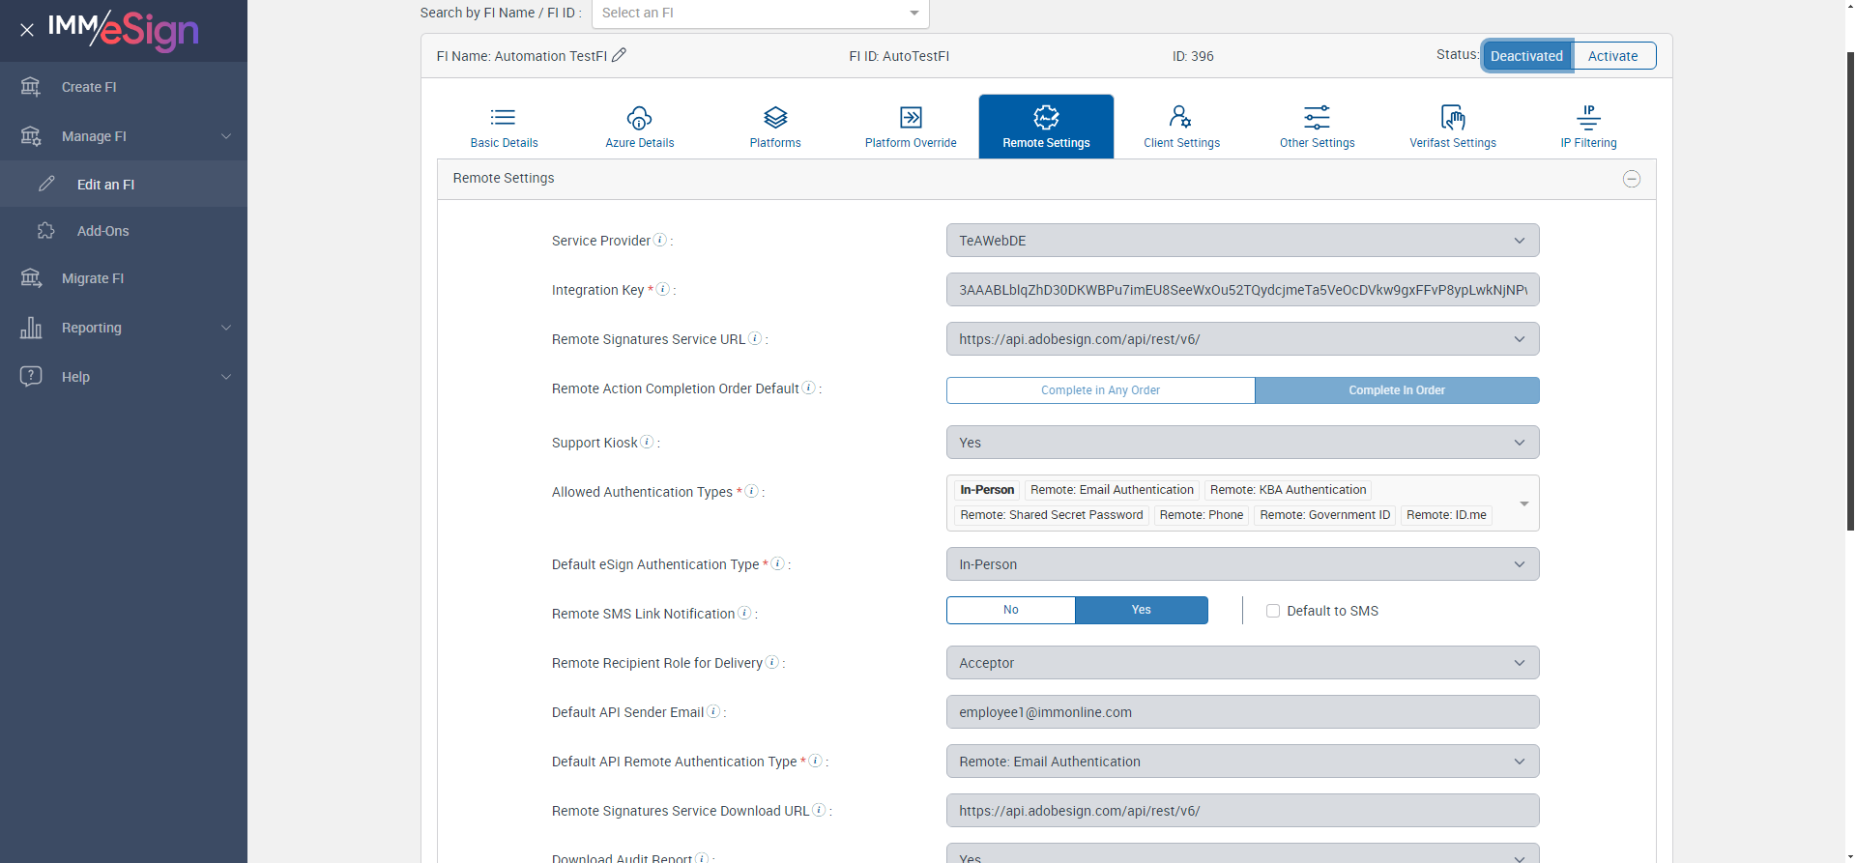The image size is (1856, 863).
Task: Close the sidebar with X icon
Action: tap(27, 30)
